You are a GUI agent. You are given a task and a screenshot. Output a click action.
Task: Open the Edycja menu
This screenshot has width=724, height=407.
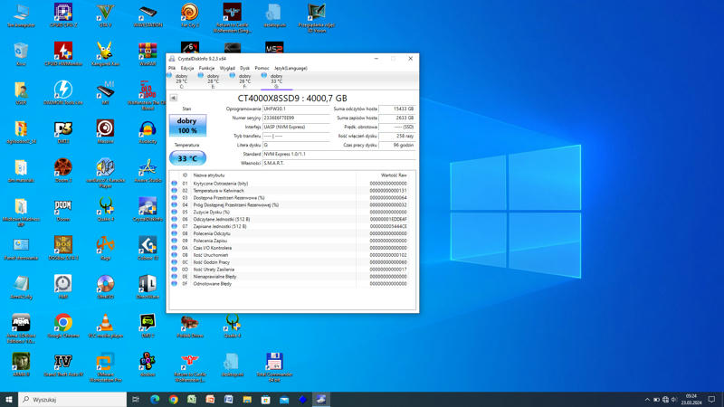187,69
